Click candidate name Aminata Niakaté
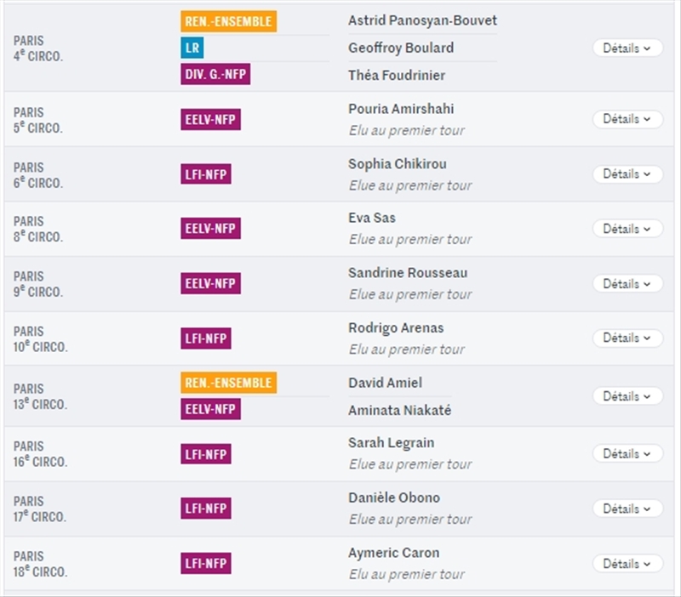Viewport: 681px width, 597px height. click(x=399, y=410)
